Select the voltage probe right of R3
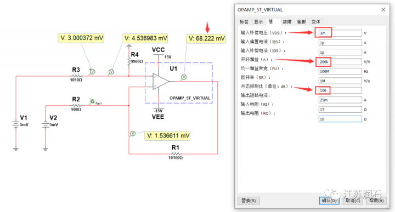Screen dimensions: 395x212 [93, 72]
